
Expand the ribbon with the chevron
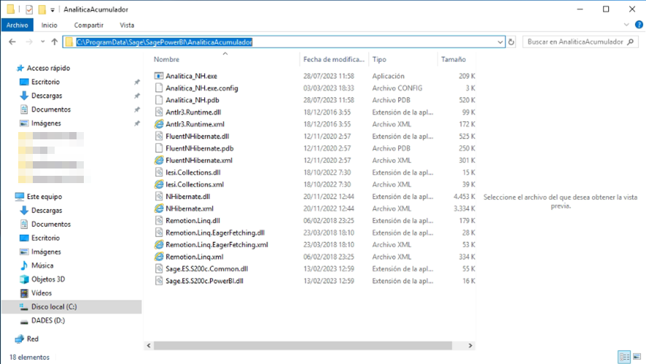point(626,25)
